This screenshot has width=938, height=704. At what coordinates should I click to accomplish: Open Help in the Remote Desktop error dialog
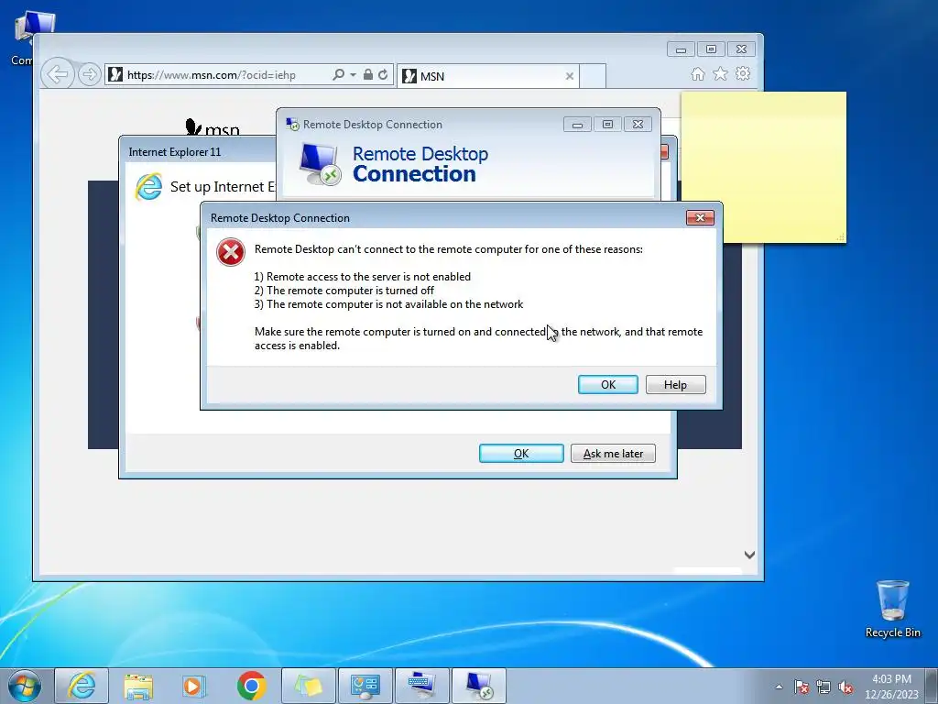pos(675,384)
